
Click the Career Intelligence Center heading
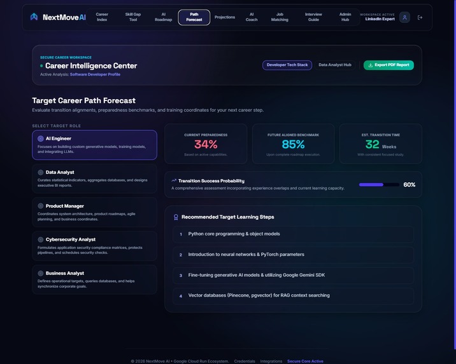(x=91, y=66)
